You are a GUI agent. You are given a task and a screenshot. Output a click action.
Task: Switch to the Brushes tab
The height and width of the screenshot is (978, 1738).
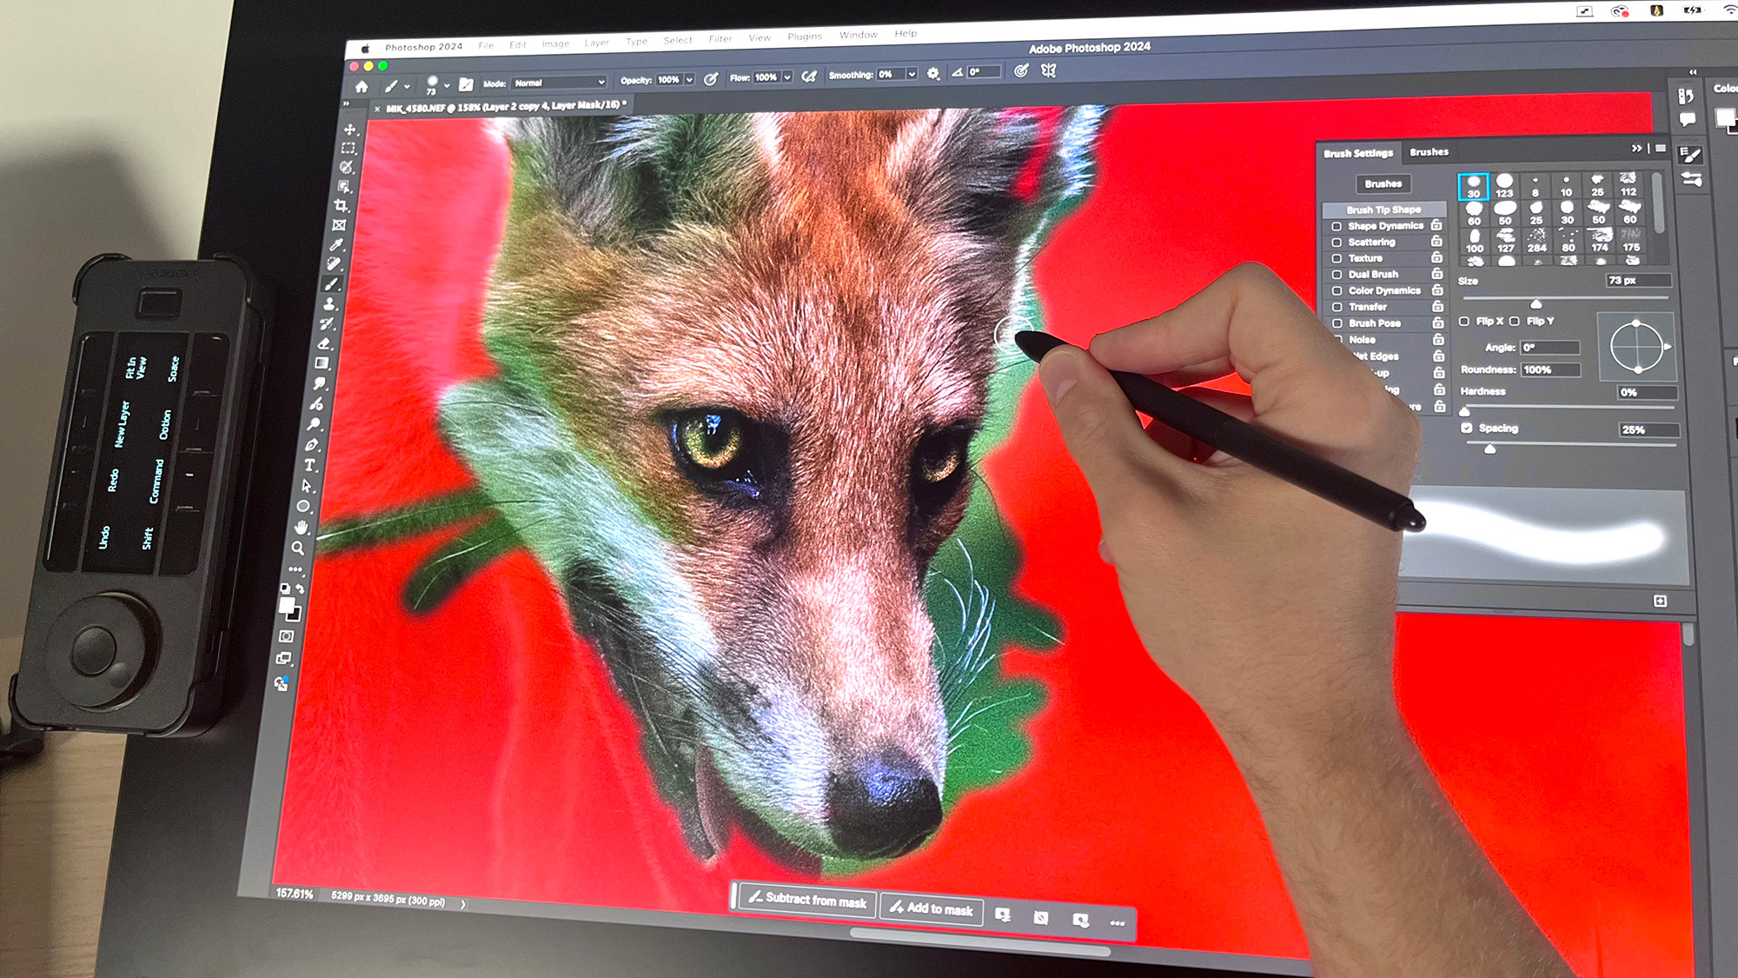1430,152
